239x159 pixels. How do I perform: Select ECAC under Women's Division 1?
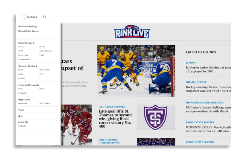(20, 74)
